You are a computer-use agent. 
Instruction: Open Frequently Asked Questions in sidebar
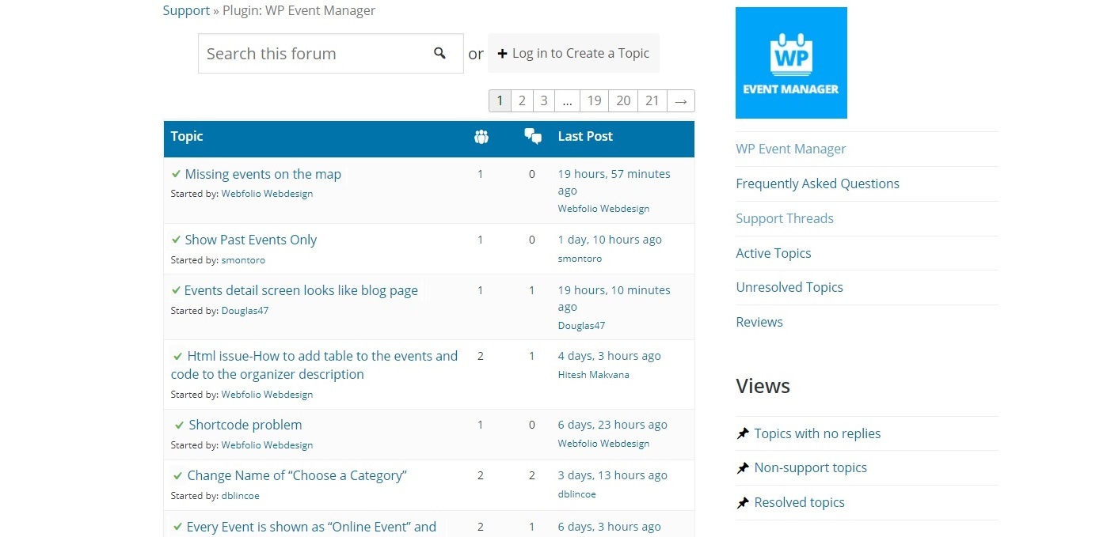point(817,183)
